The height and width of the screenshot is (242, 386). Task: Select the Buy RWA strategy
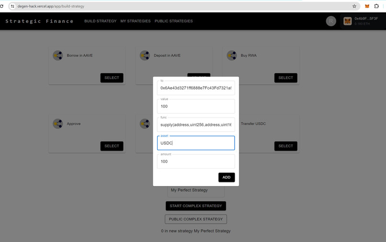pos(286,77)
